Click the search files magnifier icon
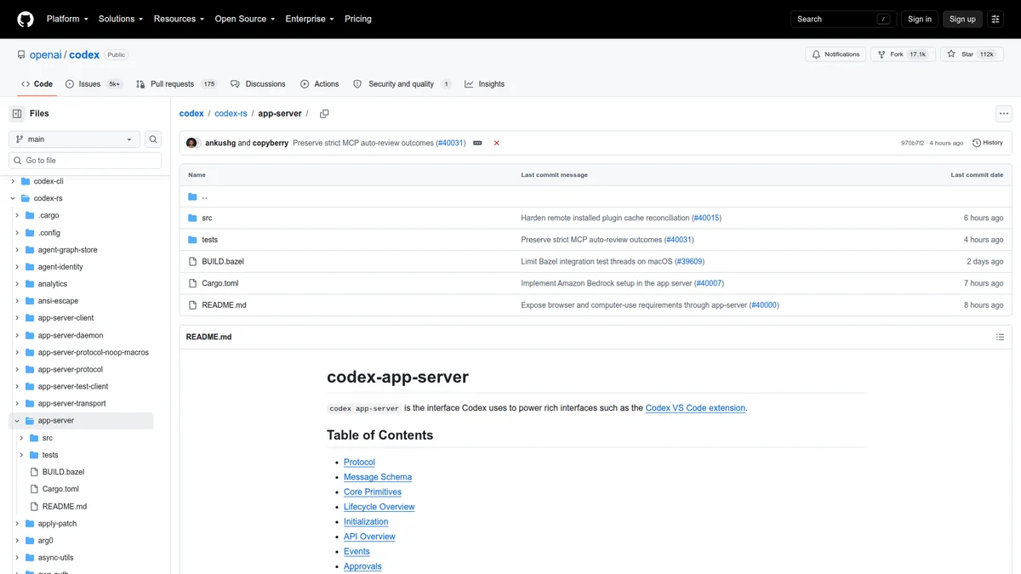This screenshot has height=574, width=1021. coord(153,139)
